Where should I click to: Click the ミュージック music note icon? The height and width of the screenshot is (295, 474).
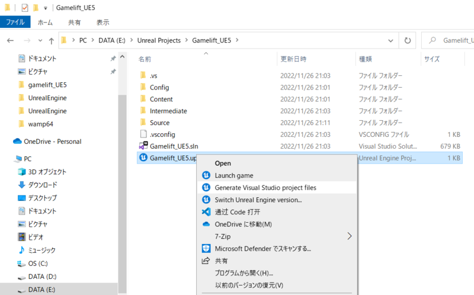point(22,250)
